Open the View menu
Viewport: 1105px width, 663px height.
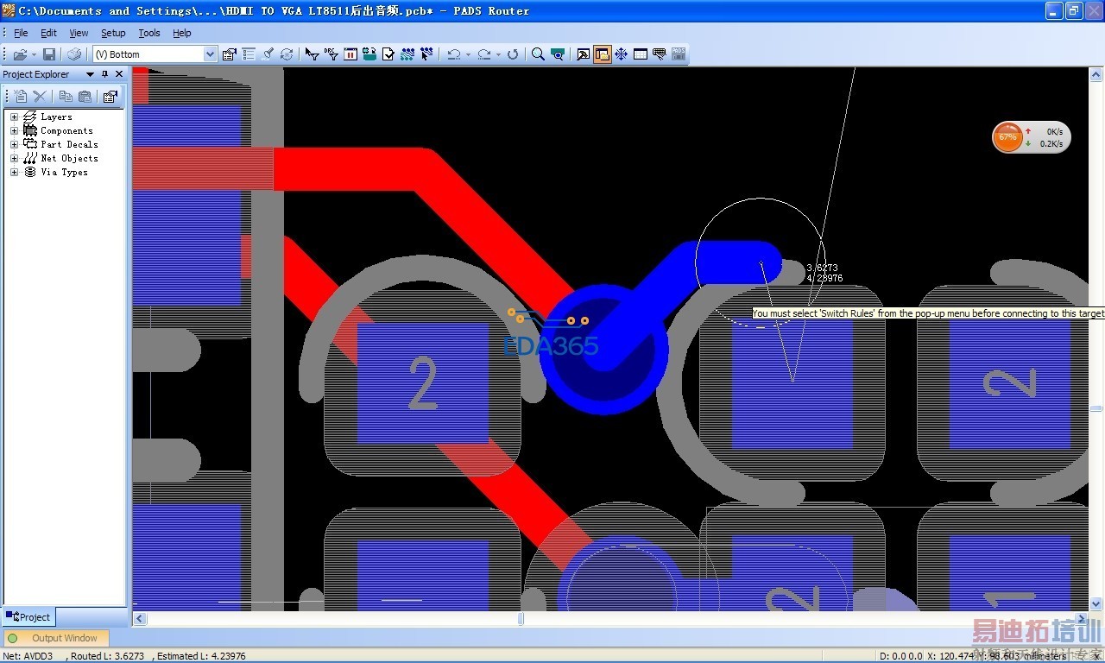(x=79, y=33)
